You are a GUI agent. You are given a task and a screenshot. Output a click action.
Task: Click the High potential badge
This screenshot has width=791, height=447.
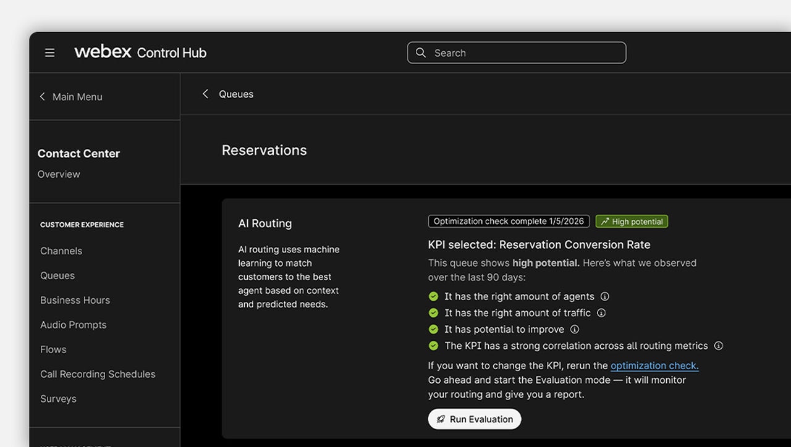click(632, 222)
